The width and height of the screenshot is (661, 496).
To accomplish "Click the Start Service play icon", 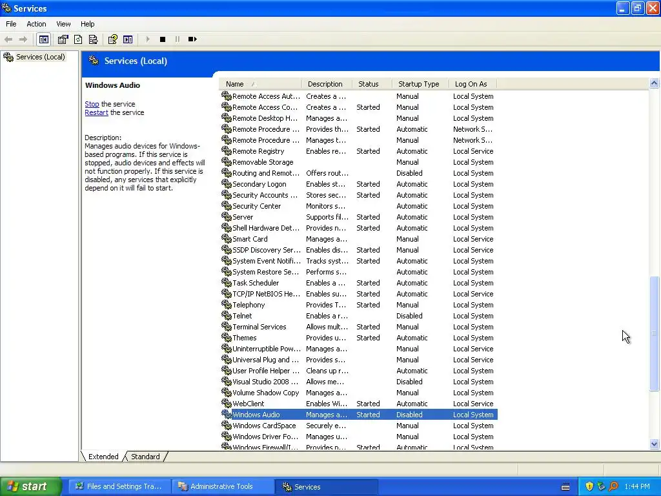I will tap(148, 39).
